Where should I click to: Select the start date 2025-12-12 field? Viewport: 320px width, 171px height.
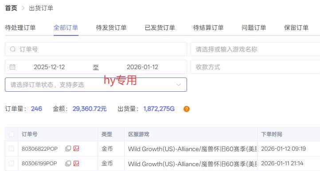(x=49, y=67)
